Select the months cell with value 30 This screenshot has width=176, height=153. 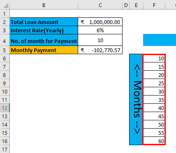pos(154,91)
